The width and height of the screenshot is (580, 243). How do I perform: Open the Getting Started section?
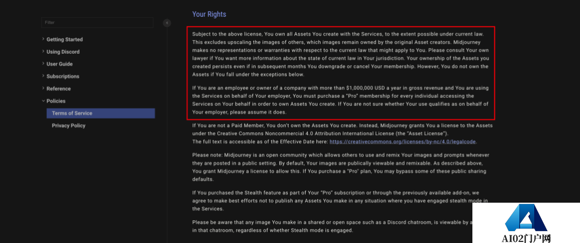coord(65,40)
